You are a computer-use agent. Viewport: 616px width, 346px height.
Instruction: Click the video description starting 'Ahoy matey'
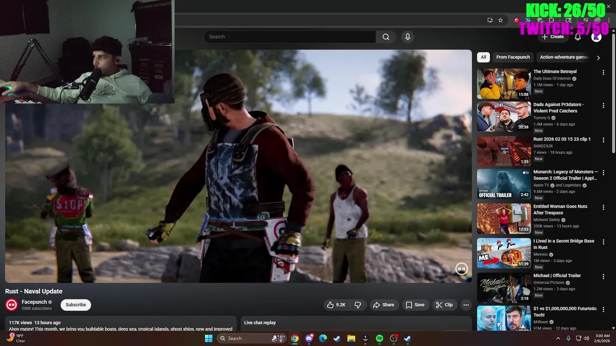(120, 329)
